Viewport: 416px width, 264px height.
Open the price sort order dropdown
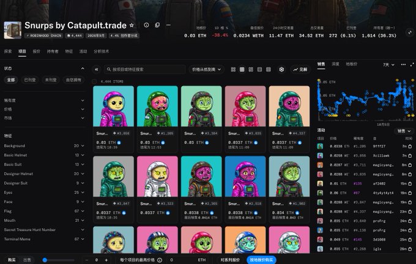206,70
